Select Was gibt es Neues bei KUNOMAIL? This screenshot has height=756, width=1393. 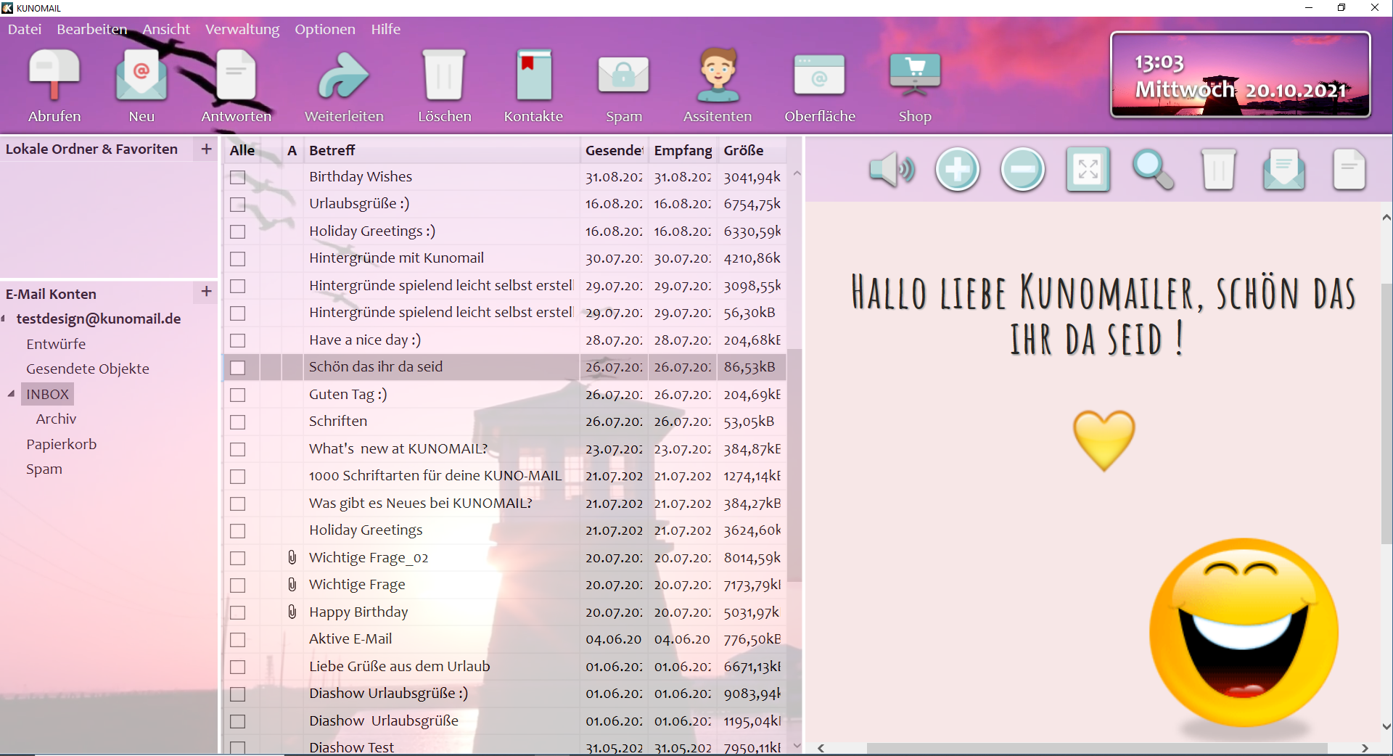click(421, 503)
